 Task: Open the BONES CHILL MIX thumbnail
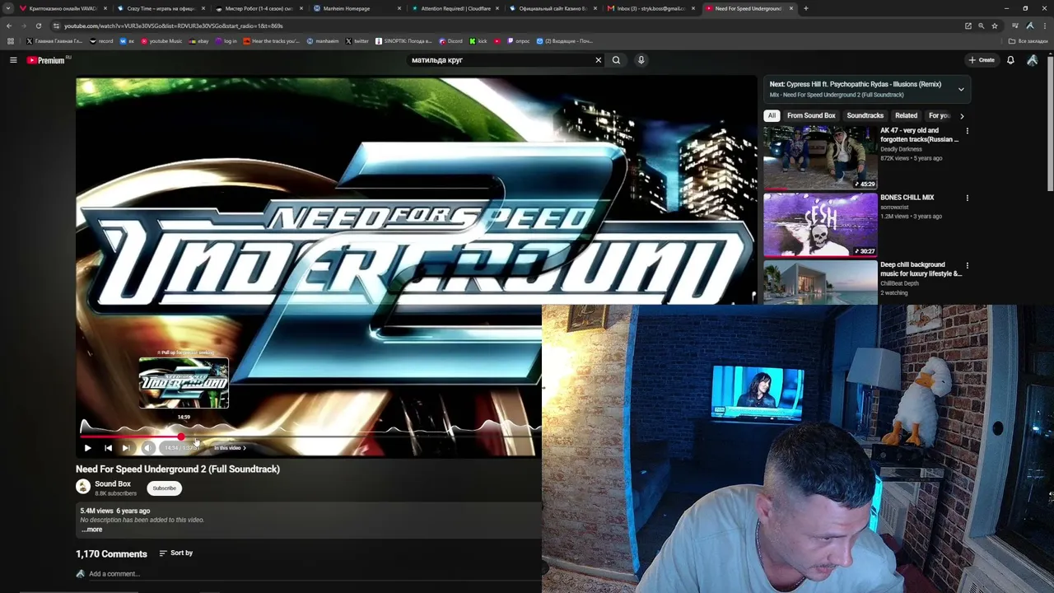(820, 225)
